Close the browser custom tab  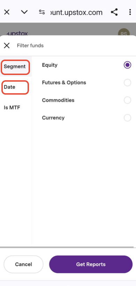tap(7, 12)
